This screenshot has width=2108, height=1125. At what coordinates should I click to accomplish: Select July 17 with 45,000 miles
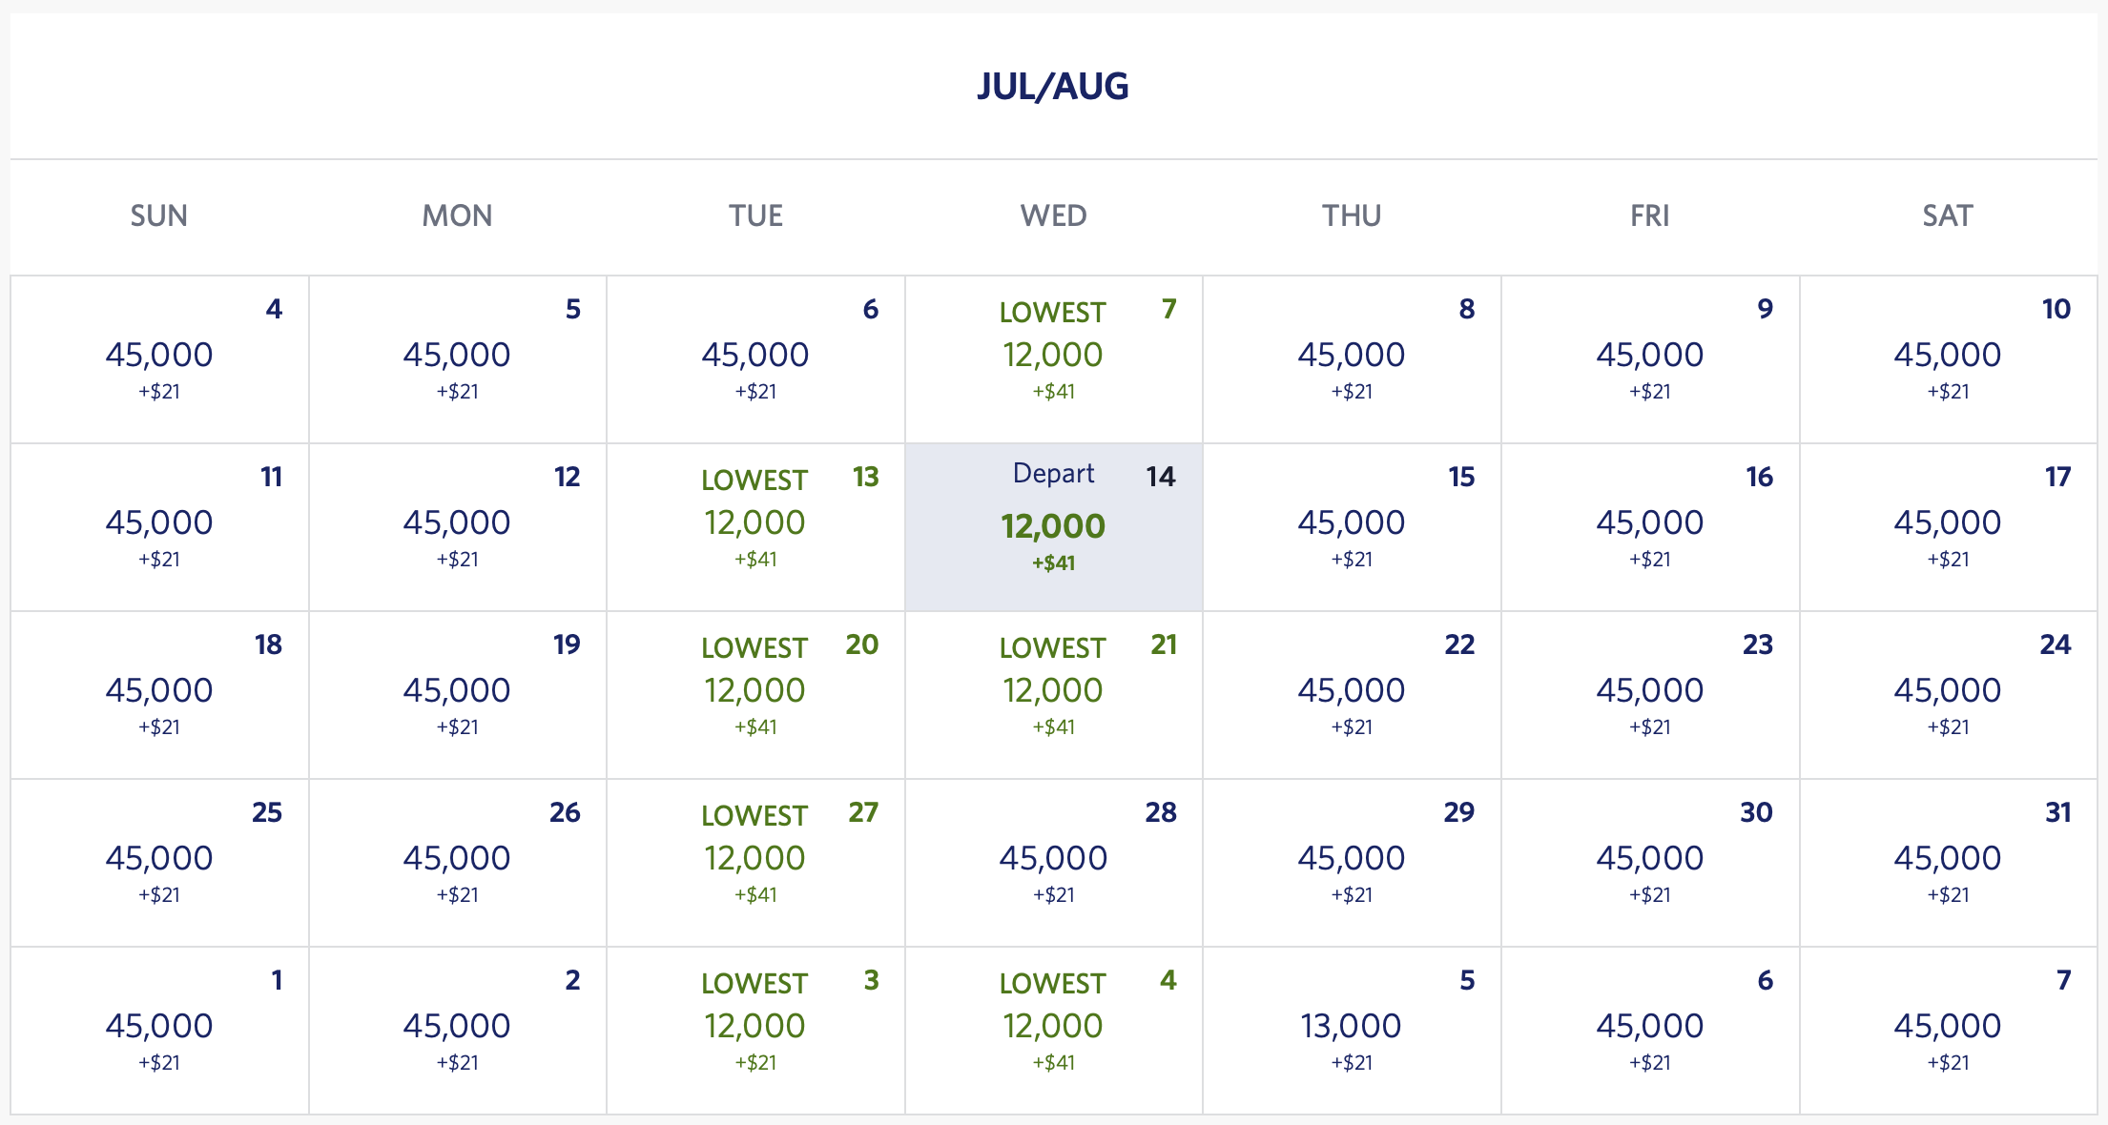pos(1948,525)
